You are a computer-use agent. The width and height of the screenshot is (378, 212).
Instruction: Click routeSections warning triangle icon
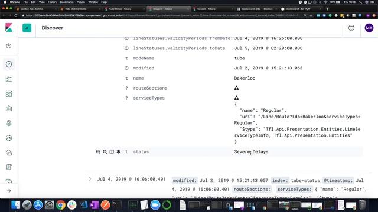[236, 88]
